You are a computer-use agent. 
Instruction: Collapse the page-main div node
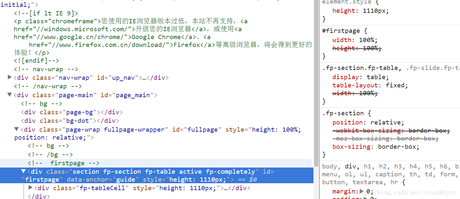click(10, 95)
